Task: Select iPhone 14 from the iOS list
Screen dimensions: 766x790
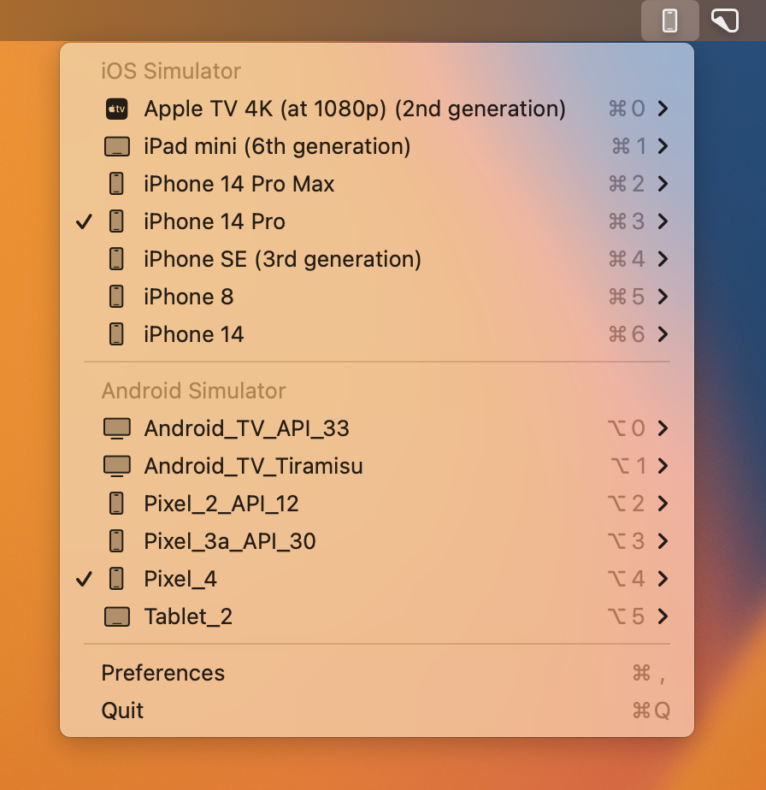Action: [x=194, y=334]
